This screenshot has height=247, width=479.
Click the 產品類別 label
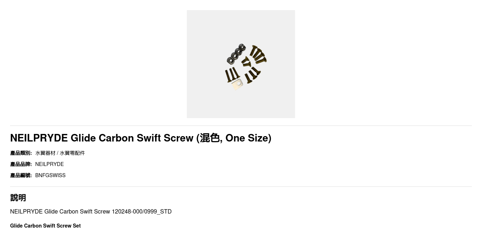pyautogui.click(x=21, y=153)
